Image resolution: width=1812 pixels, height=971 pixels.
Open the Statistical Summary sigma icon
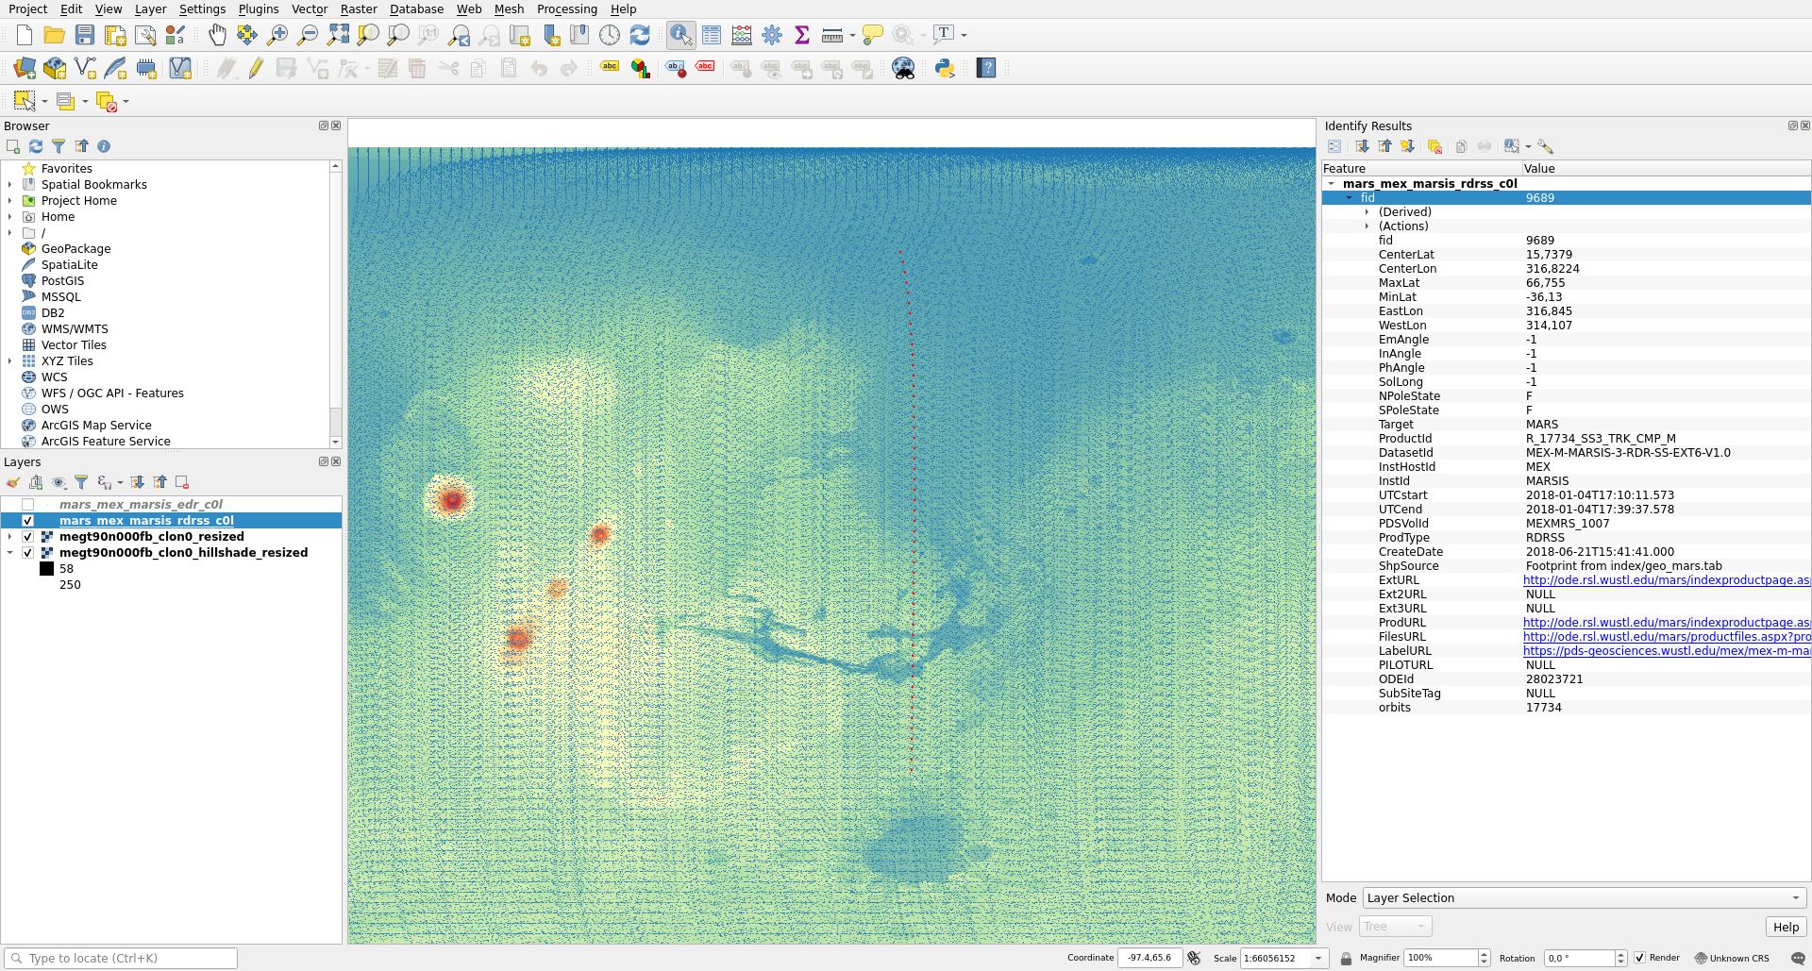point(802,35)
